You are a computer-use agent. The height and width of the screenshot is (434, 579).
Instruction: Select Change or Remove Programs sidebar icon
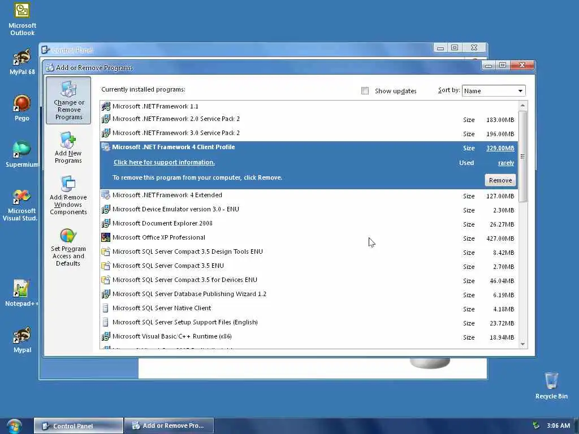click(x=68, y=101)
